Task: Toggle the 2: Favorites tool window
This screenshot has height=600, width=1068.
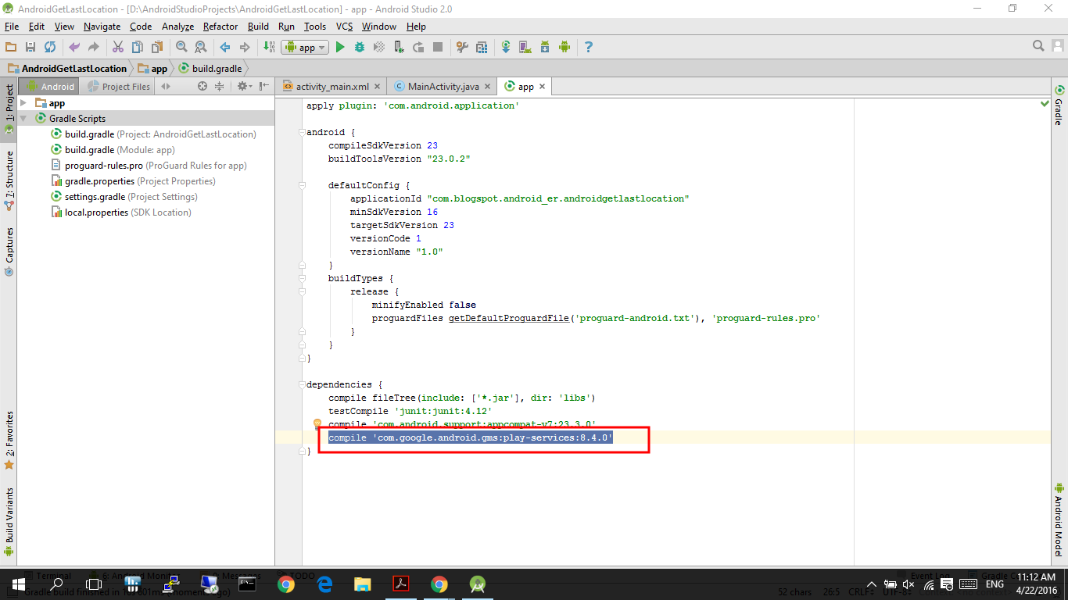Action: [9, 441]
